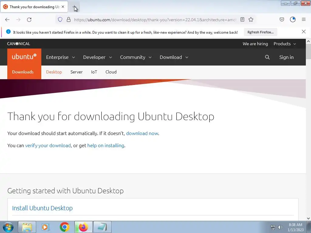Select Firefox in the taskbar
Image resolution: width=311 pixels, height=233 pixels.
click(x=83, y=227)
